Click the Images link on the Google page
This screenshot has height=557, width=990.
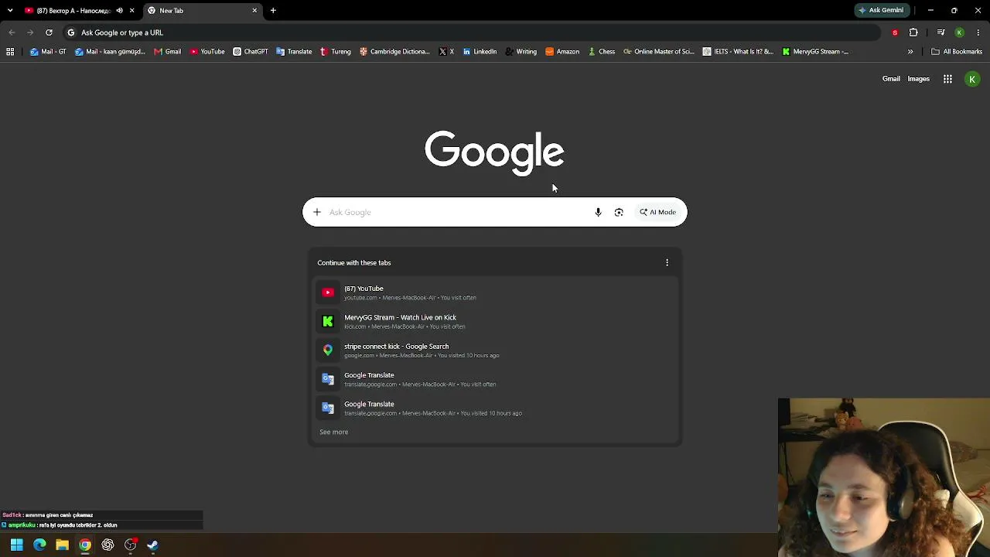pyautogui.click(x=918, y=79)
